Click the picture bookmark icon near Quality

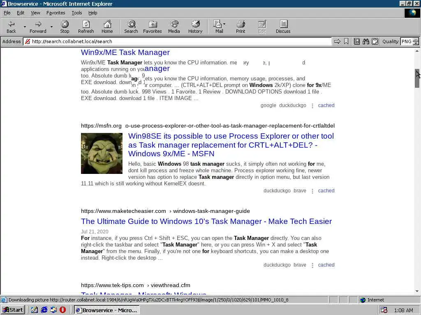tap(357, 41)
